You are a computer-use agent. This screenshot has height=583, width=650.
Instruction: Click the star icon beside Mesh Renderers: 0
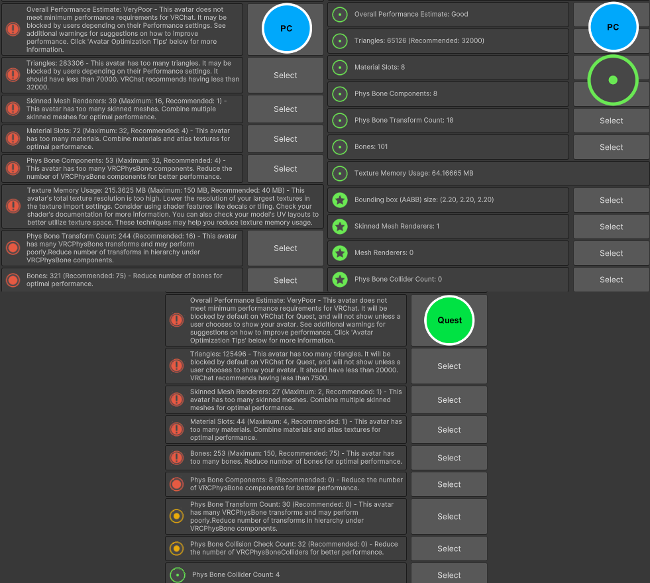coord(340,253)
